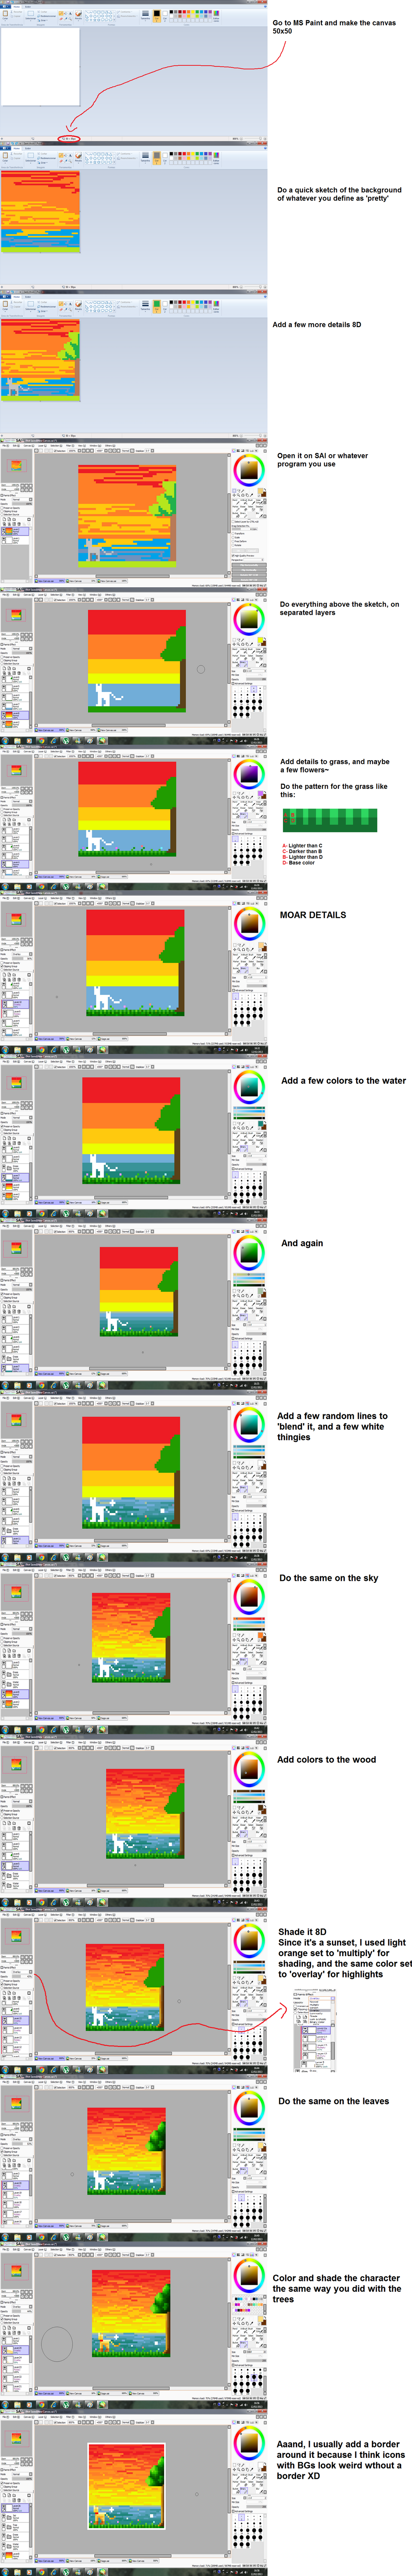412x2576 pixels.
Task: Click the legend line 'A- Lighter than C'
Action: coord(302,846)
